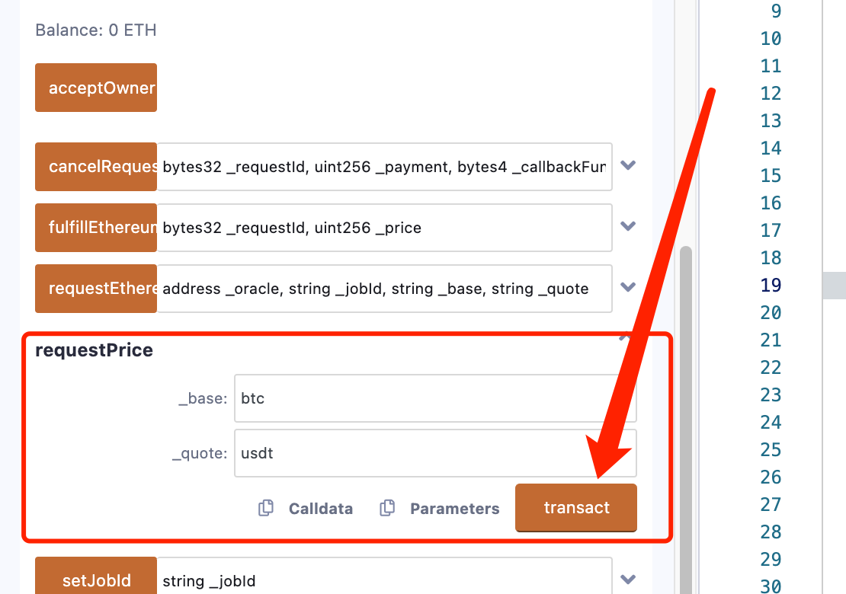The height and width of the screenshot is (594, 846).
Task: Execute the fulfillEthereum function button
Action: point(96,228)
